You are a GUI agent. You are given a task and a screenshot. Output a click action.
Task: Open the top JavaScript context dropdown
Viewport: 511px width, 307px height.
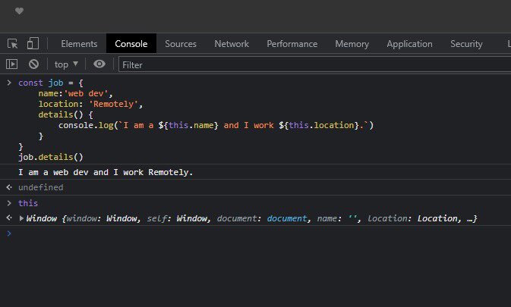[x=66, y=64]
